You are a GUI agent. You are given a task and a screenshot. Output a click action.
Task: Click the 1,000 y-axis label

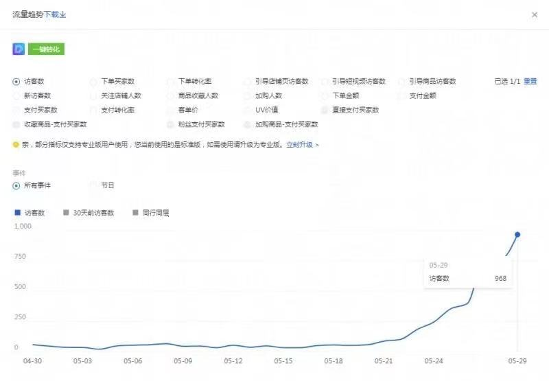click(x=23, y=227)
